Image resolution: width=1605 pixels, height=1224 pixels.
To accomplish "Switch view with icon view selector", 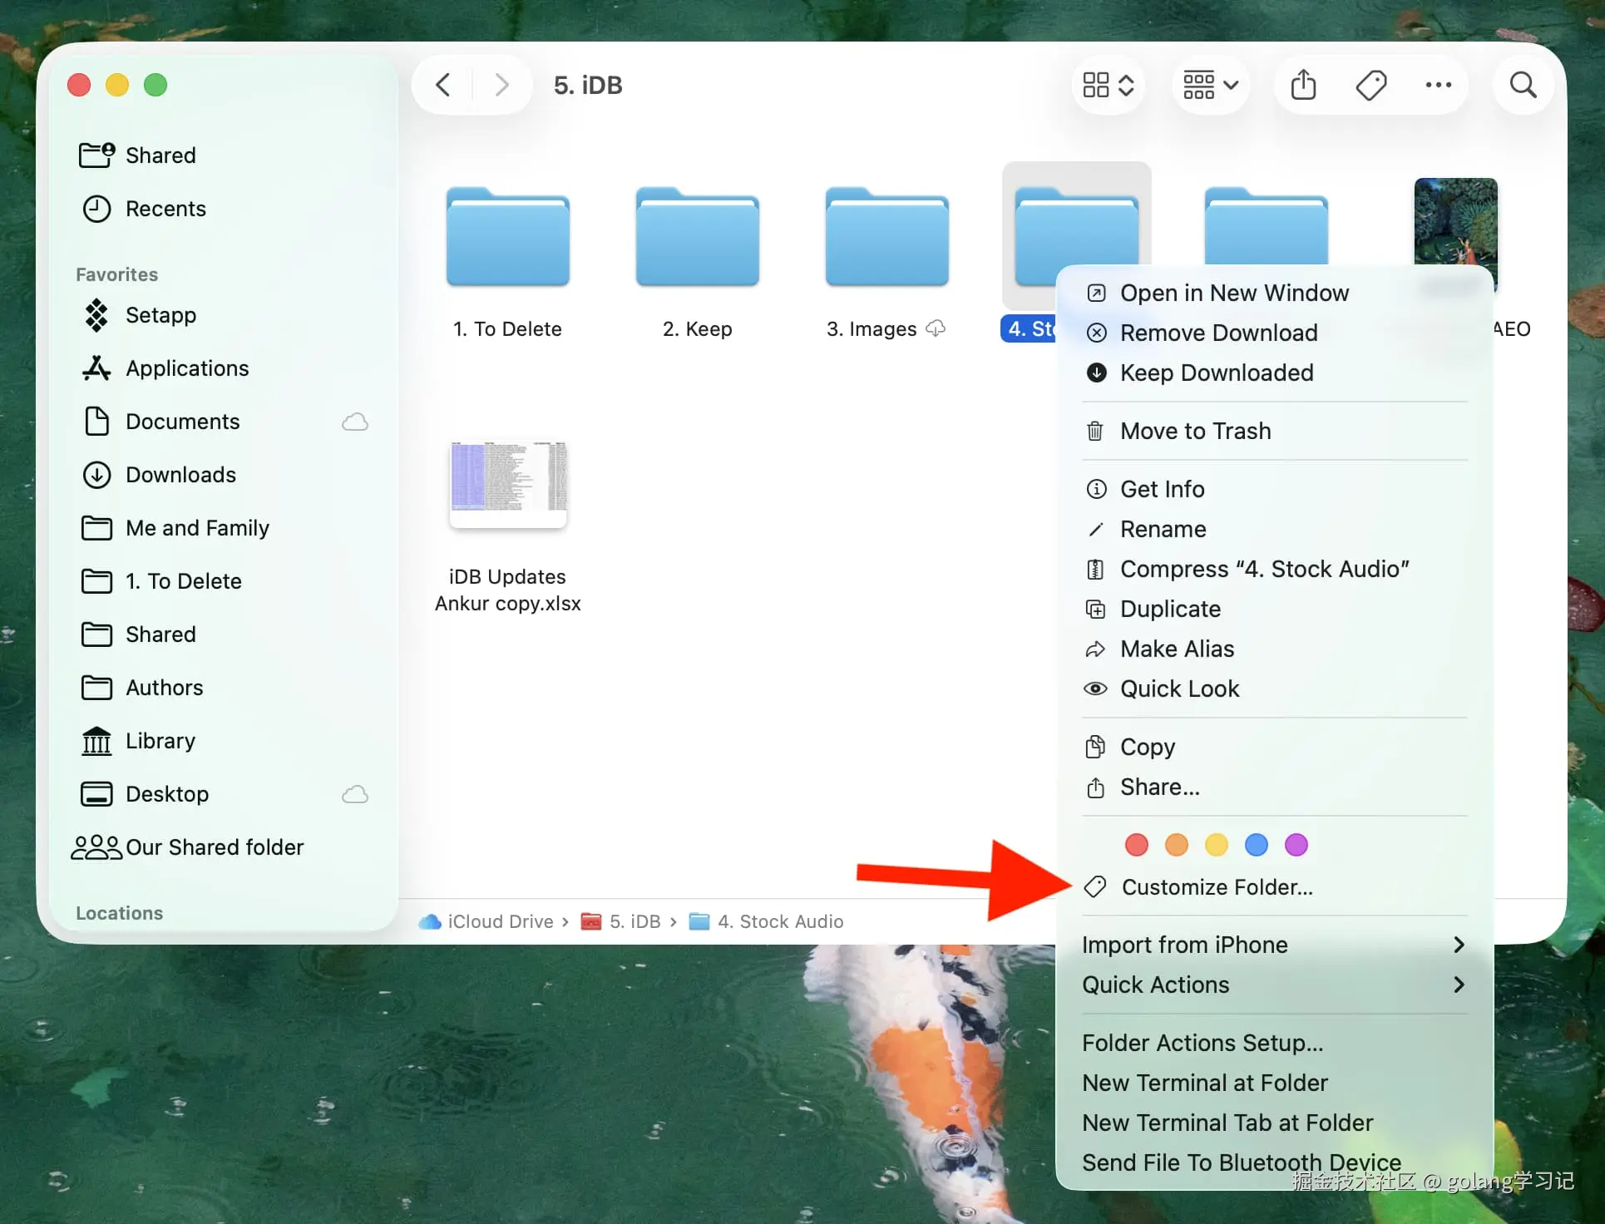I will click(1109, 85).
